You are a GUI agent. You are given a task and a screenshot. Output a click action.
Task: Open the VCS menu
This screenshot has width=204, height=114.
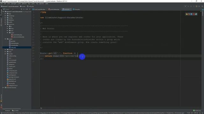pos(37,3)
